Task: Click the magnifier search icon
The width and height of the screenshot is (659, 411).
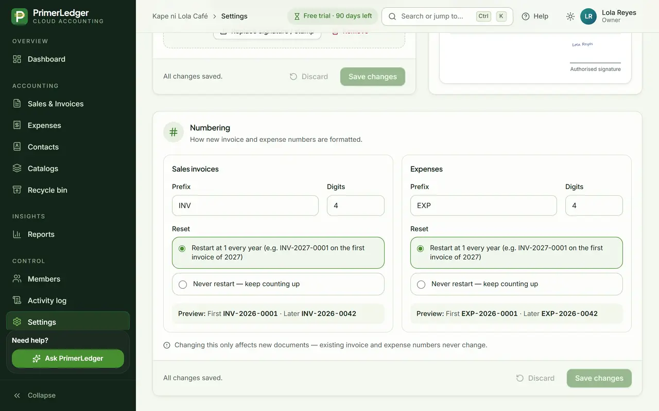Action: [x=392, y=16]
